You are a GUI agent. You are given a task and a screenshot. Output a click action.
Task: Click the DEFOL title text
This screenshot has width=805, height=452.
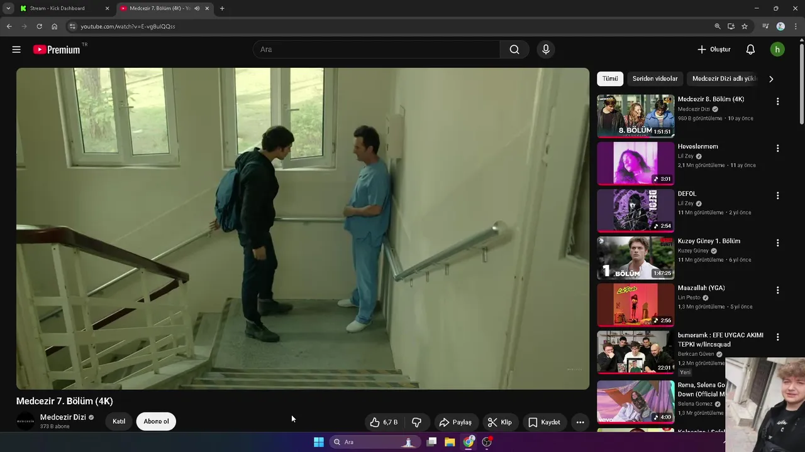(x=687, y=193)
